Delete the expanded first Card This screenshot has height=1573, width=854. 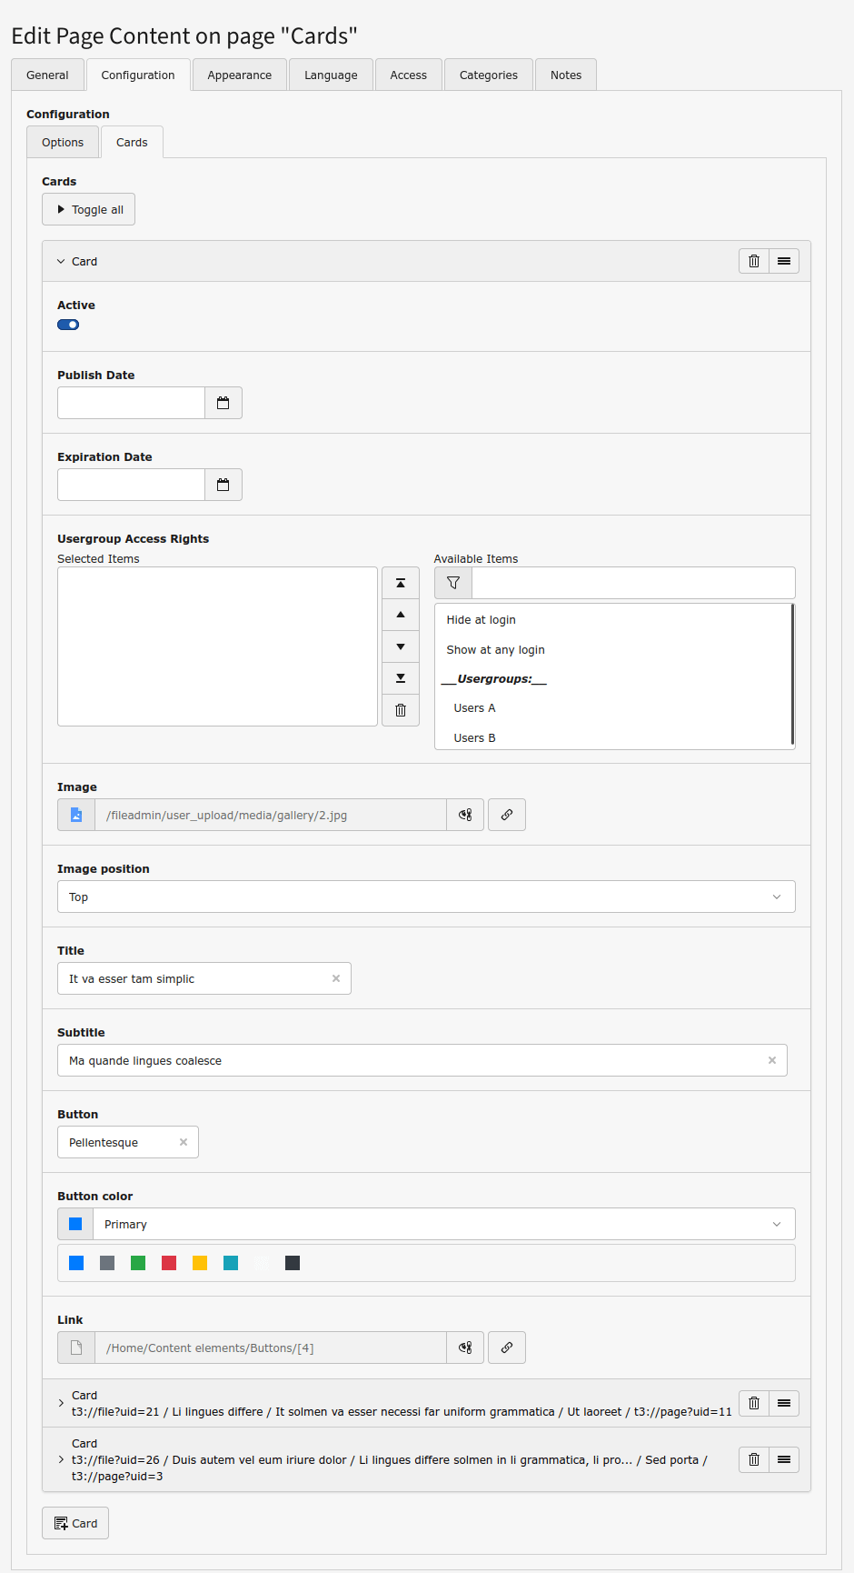pos(753,261)
